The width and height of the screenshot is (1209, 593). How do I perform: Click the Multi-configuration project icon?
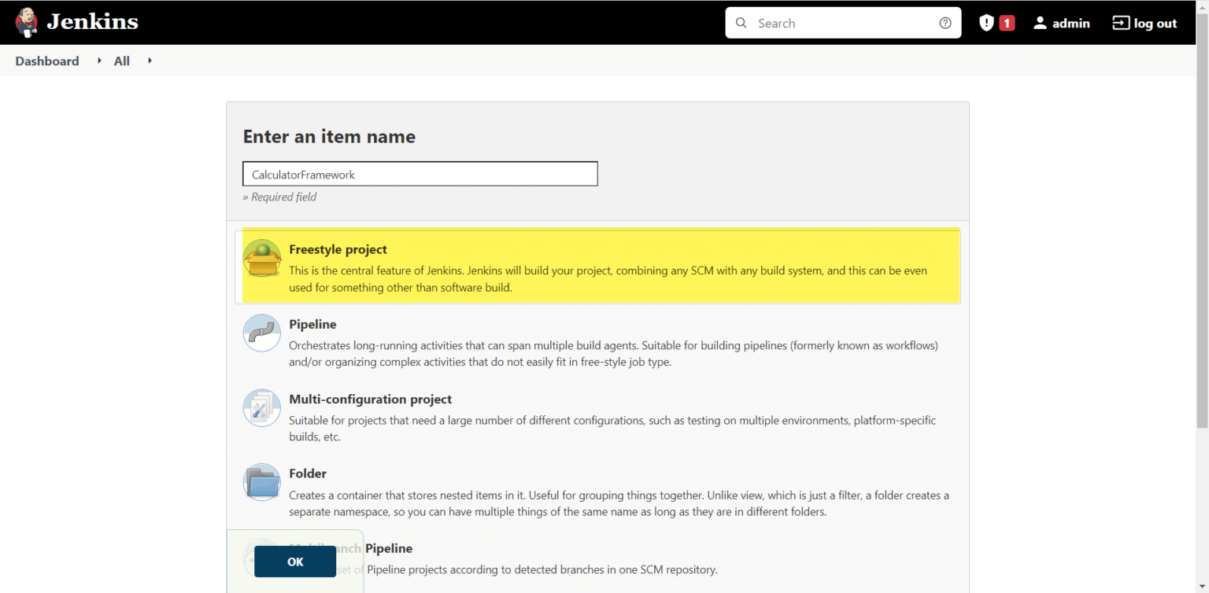click(x=261, y=407)
